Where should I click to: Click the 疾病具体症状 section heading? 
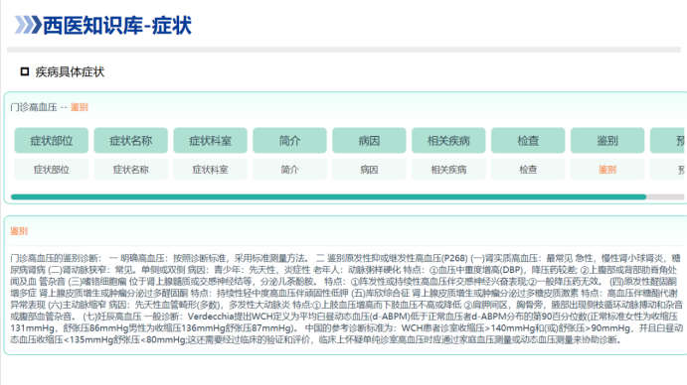coord(70,71)
